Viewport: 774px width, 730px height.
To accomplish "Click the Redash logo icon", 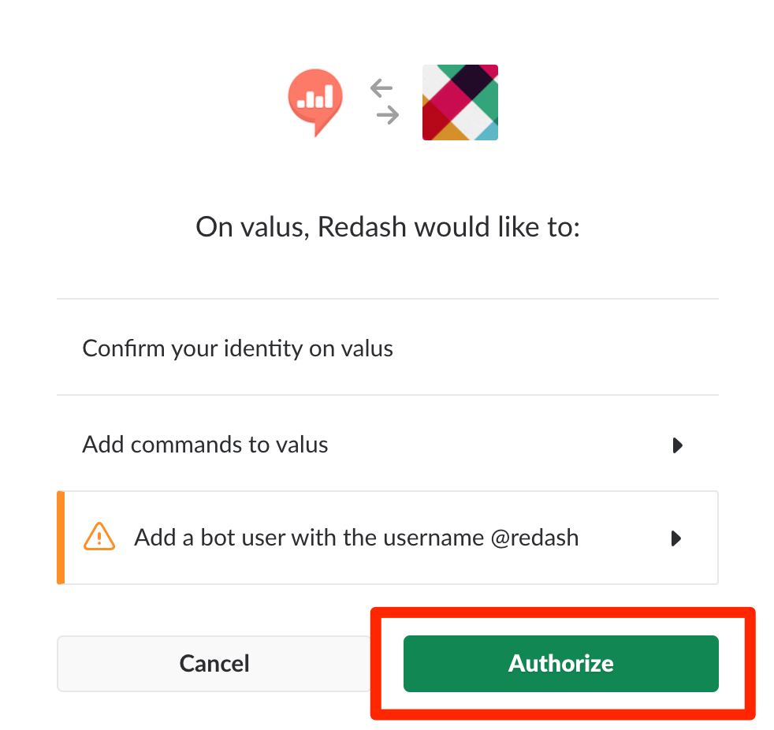I will point(315,102).
